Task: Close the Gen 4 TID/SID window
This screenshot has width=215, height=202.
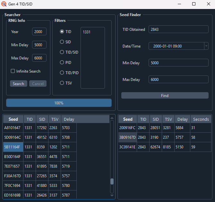Action: tap(208, 4)
